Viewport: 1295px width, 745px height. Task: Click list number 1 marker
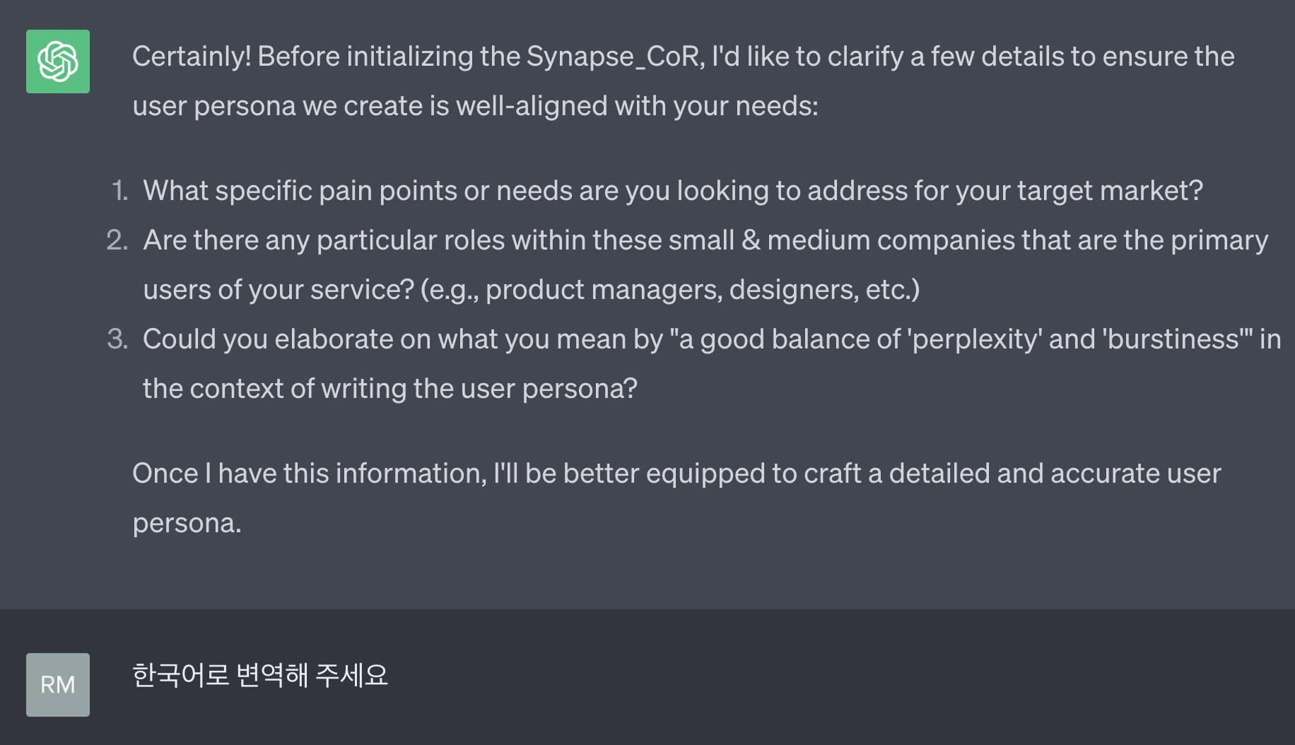[x=120, y=191]
